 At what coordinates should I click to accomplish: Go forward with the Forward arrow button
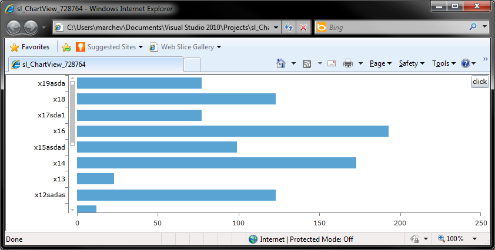click(x=31, y=28)
